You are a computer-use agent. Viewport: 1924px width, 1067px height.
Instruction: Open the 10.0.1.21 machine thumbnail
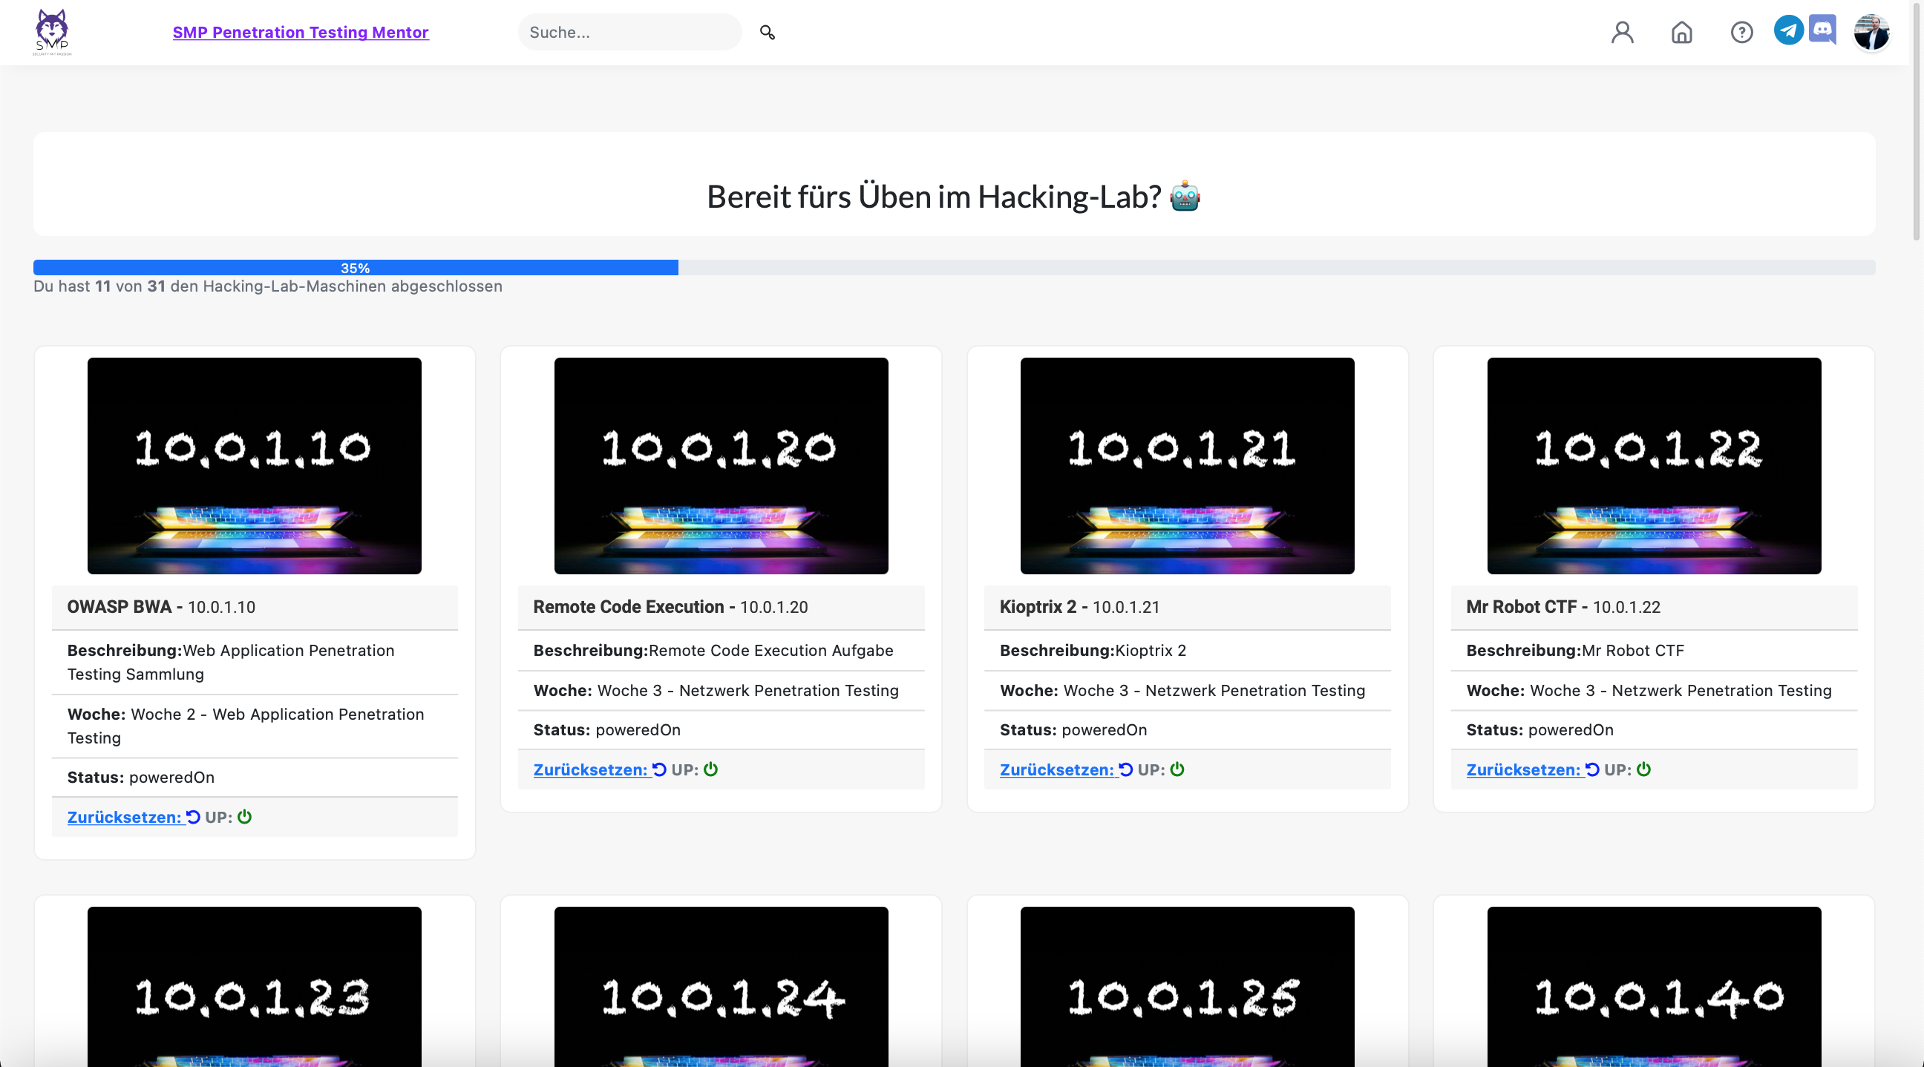pyautogui.click(x=1186, y=466)
